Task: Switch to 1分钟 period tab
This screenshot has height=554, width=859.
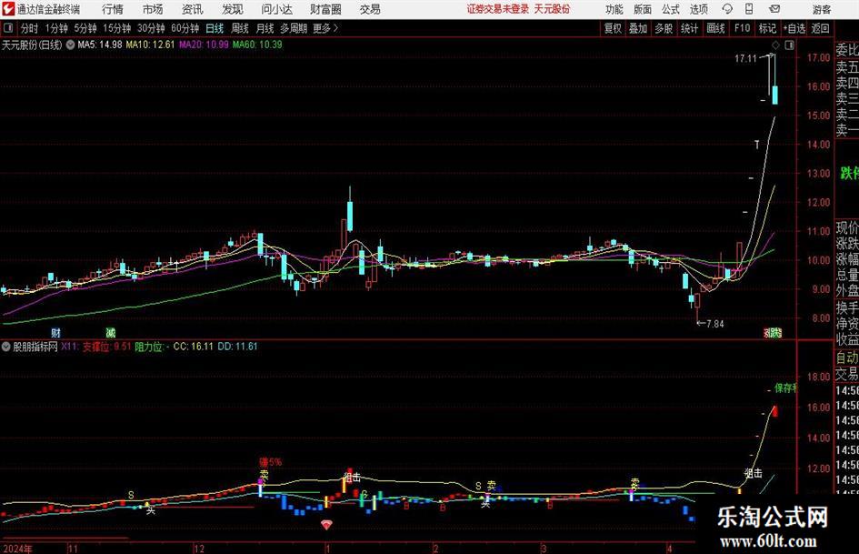Action: [55, 28]
